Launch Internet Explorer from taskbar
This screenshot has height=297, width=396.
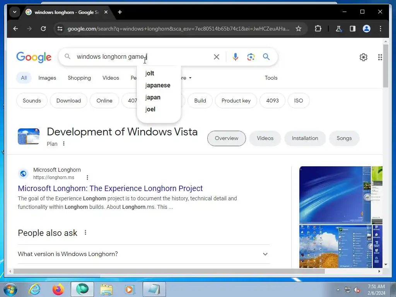coord(34,289)
